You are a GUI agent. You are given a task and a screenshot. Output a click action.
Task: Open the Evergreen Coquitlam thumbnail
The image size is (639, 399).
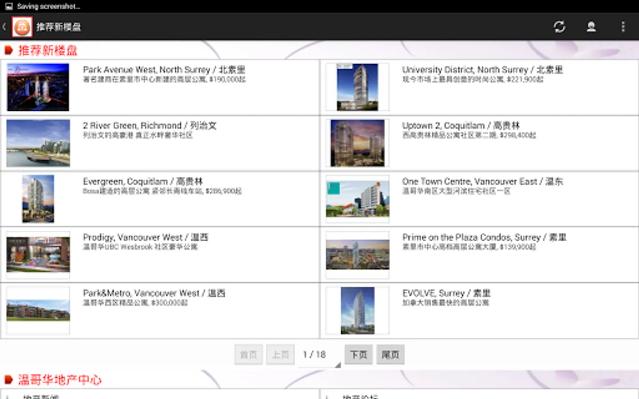[38, 199]
